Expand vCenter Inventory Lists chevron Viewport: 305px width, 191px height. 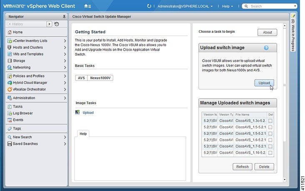click(65, 41)
